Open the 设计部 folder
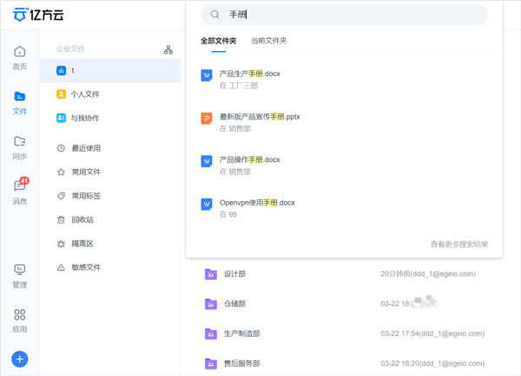521x376 pixels. click(x=234, y=274)
